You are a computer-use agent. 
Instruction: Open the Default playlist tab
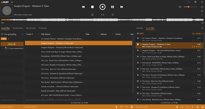(x=139, y=28)
